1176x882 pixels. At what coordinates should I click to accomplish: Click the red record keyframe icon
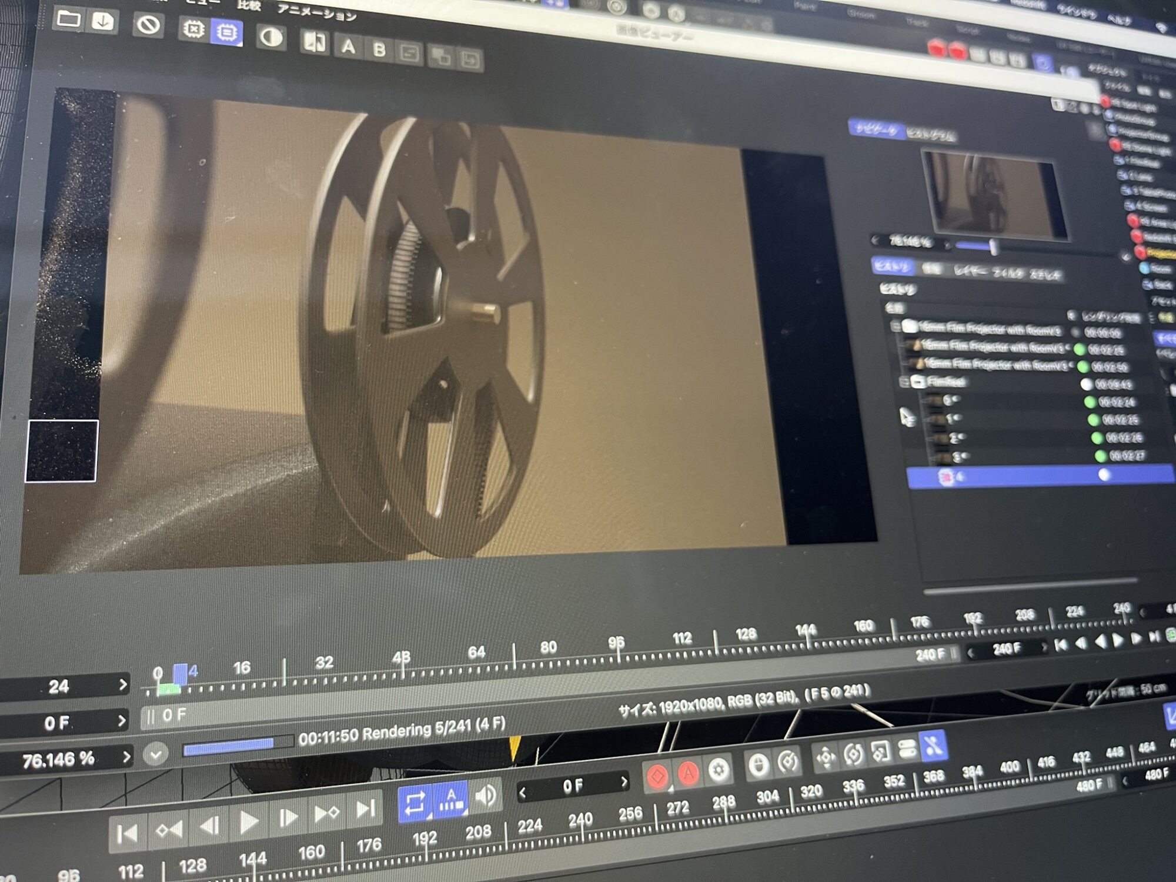(657, 776)
